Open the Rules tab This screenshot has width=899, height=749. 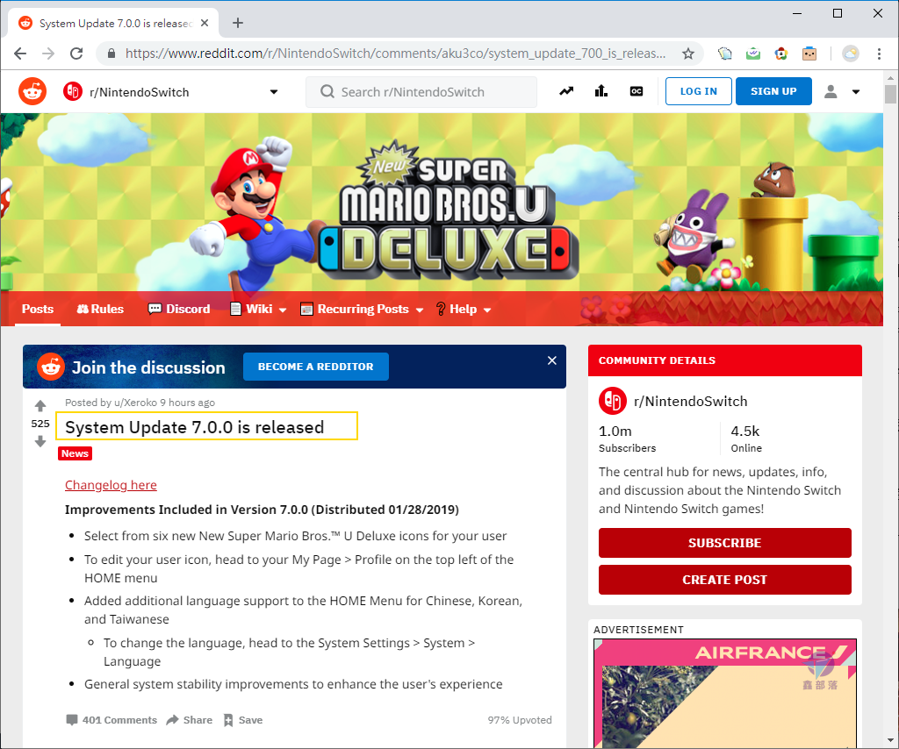[x=100, y=310]
